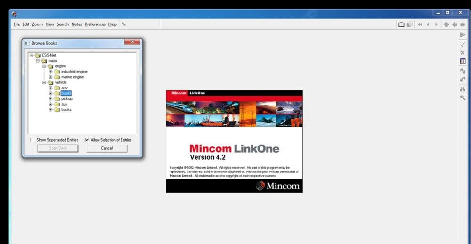Click the selection list table icon
Image resolution: width=471 pixels, height=244 pixels.
pos(463,61)
